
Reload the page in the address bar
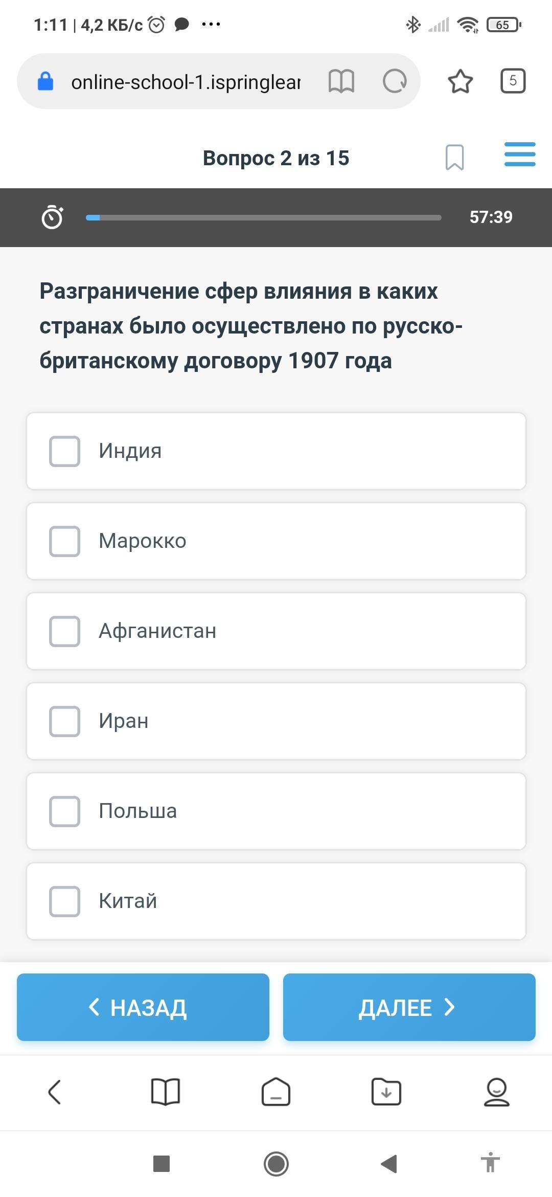395,81
